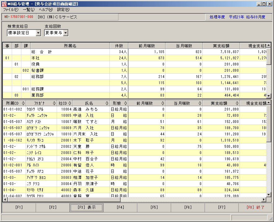Click the department summary vertical scrollbar thumb
The image size is (274, 222).
[269, 56]
